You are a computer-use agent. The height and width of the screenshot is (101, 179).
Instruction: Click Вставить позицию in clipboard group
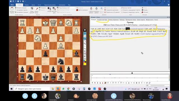click(21, 8)
